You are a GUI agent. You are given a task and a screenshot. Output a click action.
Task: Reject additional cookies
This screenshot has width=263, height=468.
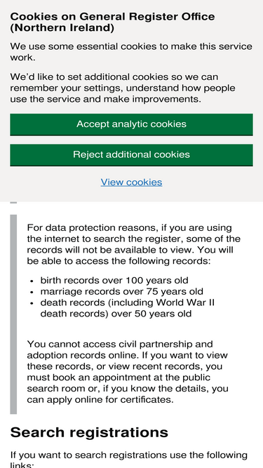[x=132, y=155]
